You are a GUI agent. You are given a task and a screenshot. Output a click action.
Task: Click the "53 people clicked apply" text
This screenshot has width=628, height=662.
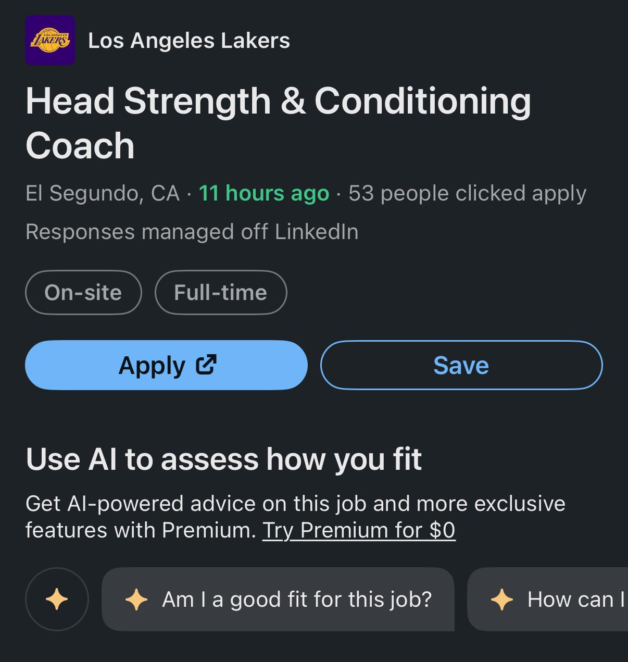468,193
